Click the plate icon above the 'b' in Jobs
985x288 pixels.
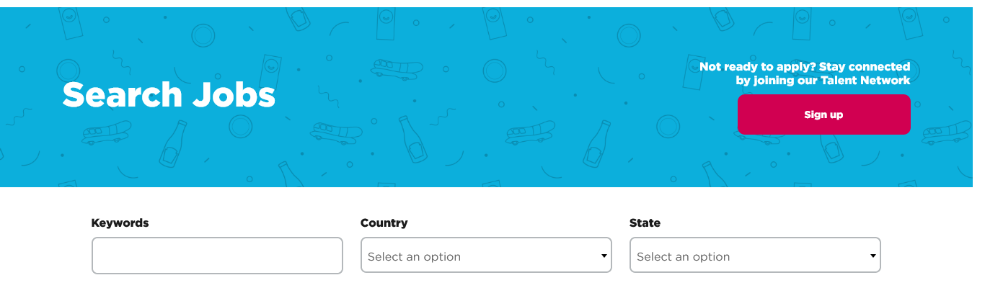[x=203, y=35]
